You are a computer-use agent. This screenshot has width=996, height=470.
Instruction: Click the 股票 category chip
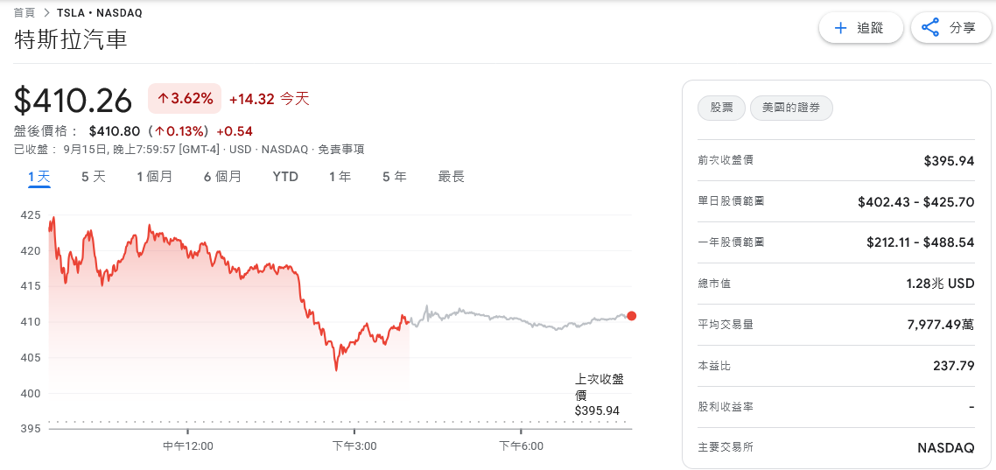tap(721, 108)
